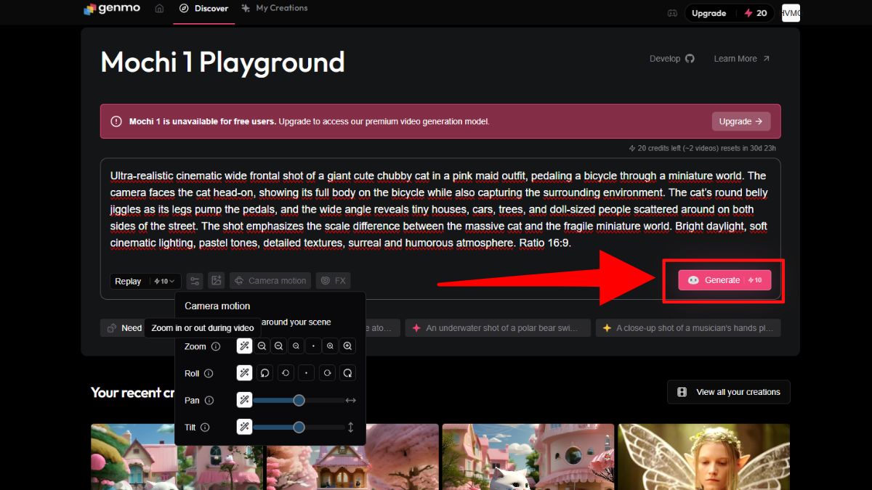
Task: Click the horizontal arrows icon beside Pan slider
Action: [350, 400]
